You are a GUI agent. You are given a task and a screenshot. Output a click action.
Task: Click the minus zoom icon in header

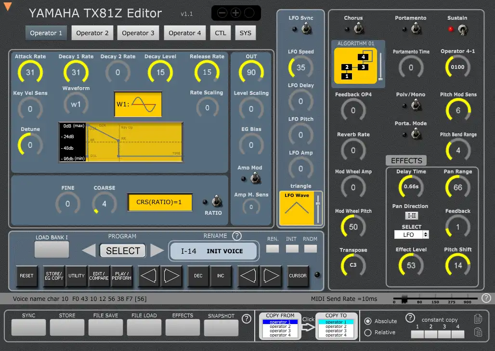(x=222, y=13)
